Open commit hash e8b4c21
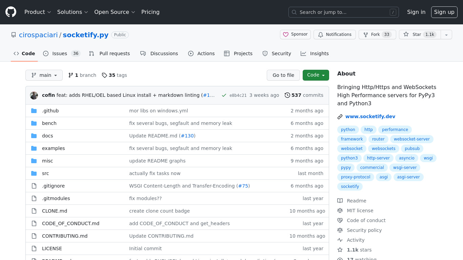This screenshot has height=260, width=463. [238, 95]
